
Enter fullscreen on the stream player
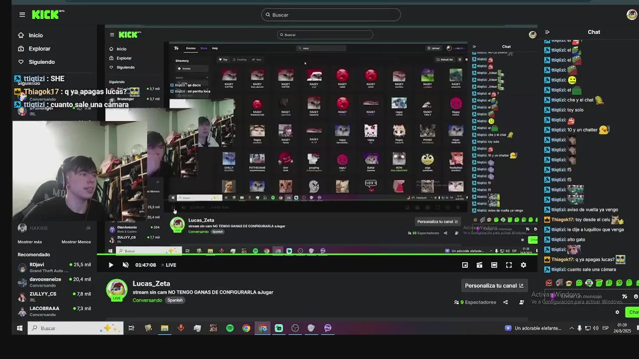pyautogui.click(x=509, y=265)
